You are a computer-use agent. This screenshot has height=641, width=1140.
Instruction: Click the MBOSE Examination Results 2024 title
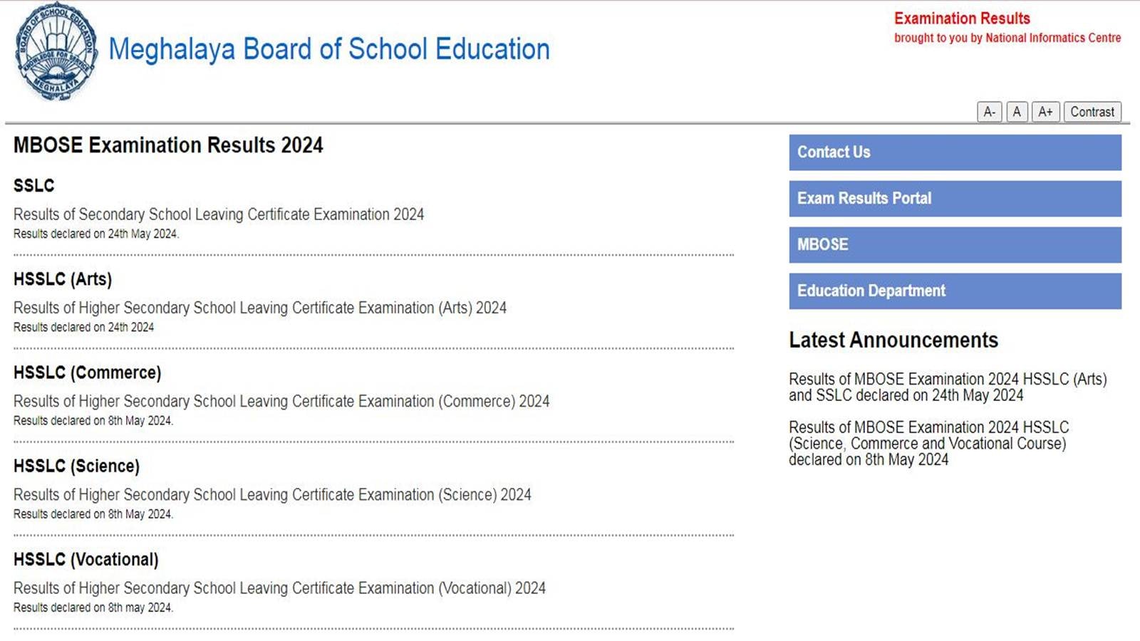coord(168,145)
